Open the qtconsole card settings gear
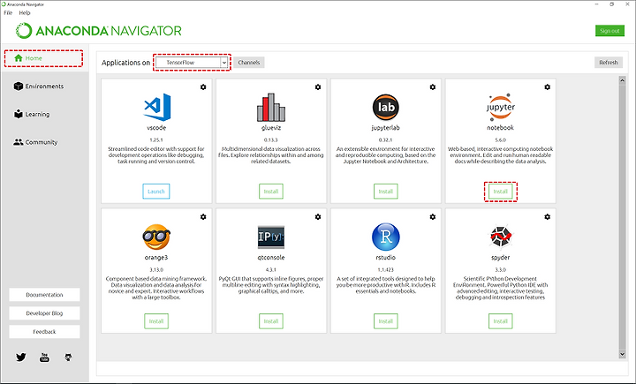Viewport: 636px width, 384px height. pos(318,217)
